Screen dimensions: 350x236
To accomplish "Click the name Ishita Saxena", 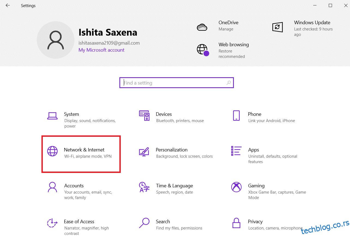I will point(108,32).
